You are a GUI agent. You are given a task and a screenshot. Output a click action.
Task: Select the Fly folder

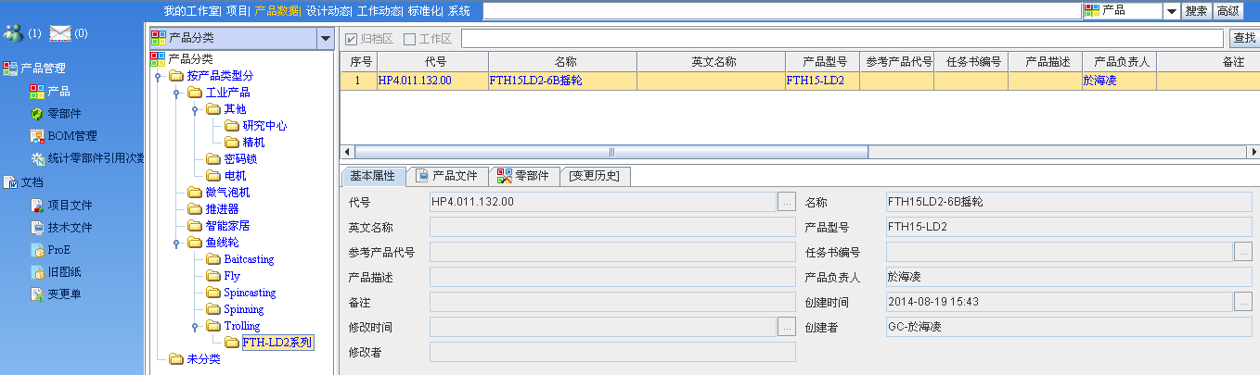232,276
